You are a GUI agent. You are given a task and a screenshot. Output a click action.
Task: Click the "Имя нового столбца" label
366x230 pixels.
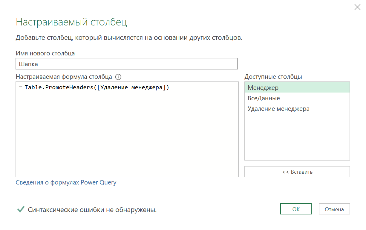45,53
